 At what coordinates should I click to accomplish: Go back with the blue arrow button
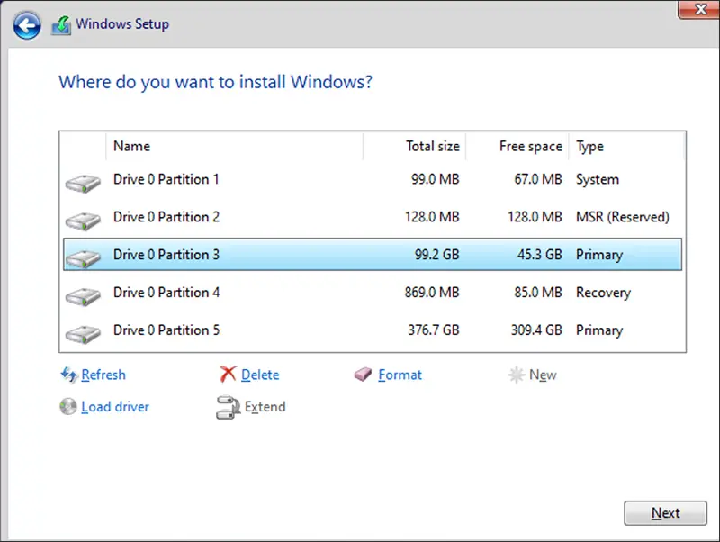27,26
